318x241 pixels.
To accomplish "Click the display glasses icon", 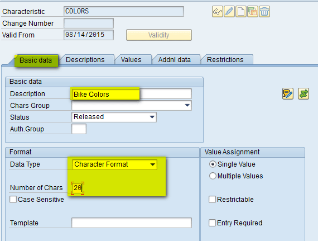I will [218, 11].
